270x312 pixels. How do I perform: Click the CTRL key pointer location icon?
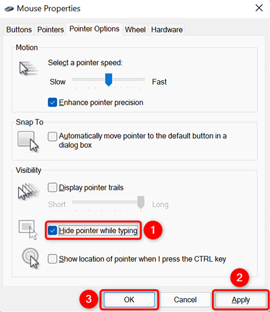tap(30, 258)
